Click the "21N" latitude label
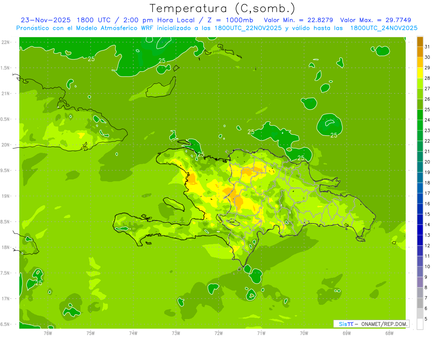Viewport: 437px width, 338px height. click(6, 94)
